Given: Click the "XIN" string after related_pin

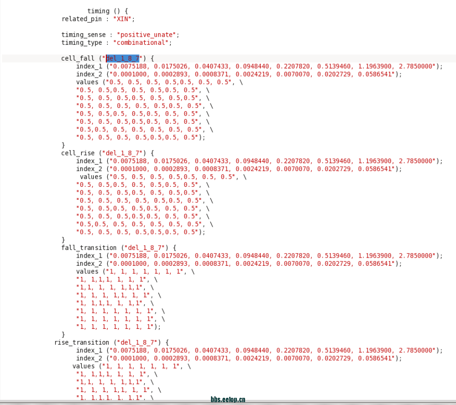Looking at the screenshot, I should point(124,19).
